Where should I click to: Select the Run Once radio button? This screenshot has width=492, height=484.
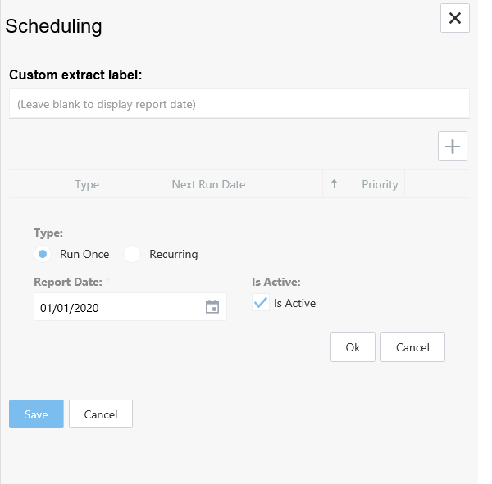point(43,254)
